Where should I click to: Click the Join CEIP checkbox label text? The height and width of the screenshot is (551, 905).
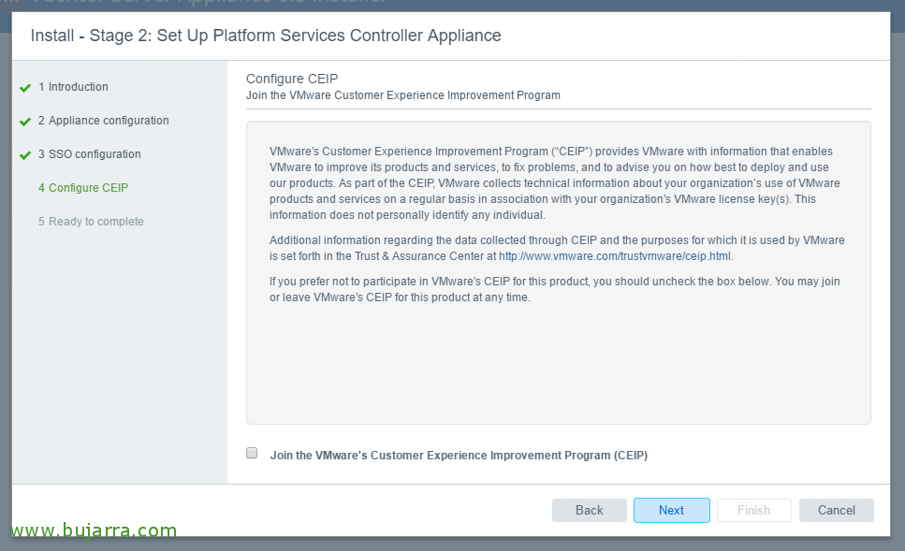(459, 456)
